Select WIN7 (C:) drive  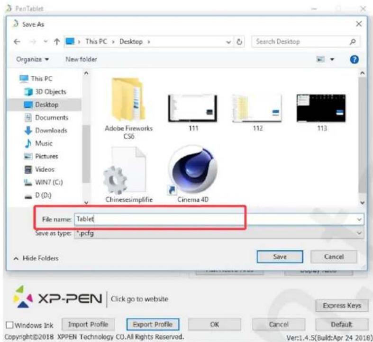[43, 182]
